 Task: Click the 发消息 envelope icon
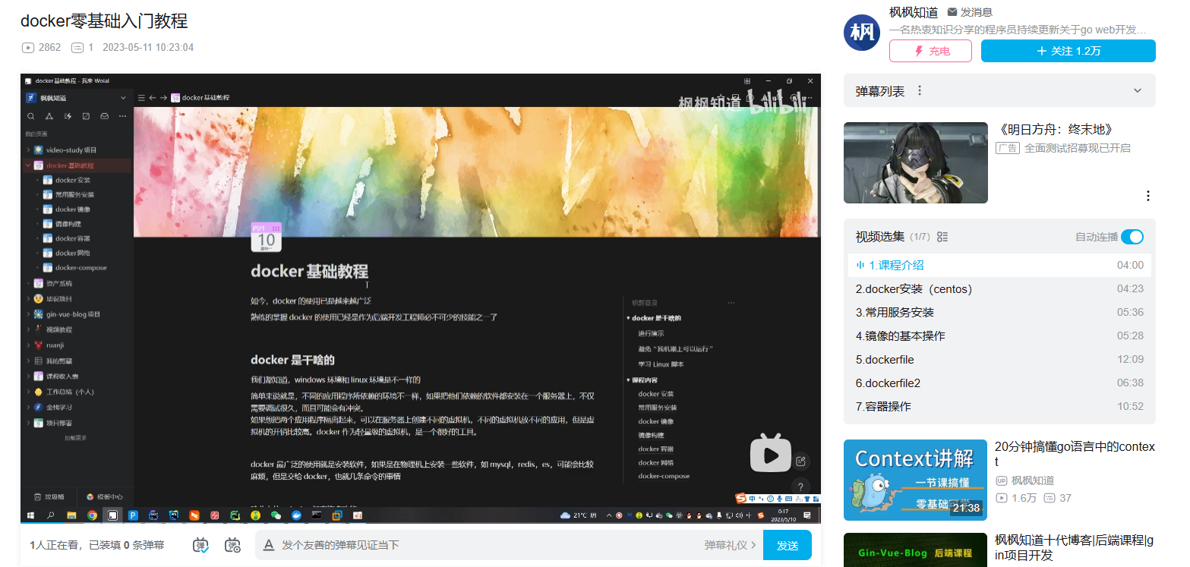coord(952,12)
